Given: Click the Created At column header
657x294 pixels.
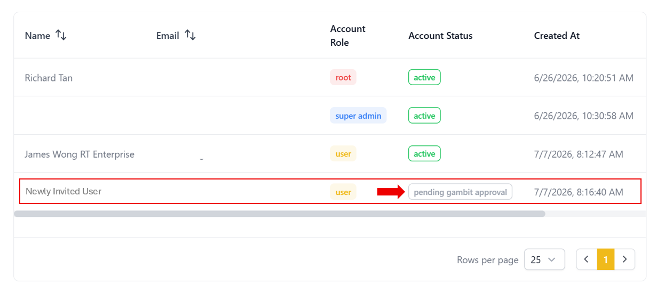Looking at the screenshot, I should click(557, 36).
